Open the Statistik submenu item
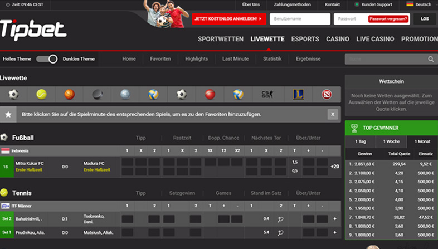This screenshot has width=438, height=249. (272, 59)
